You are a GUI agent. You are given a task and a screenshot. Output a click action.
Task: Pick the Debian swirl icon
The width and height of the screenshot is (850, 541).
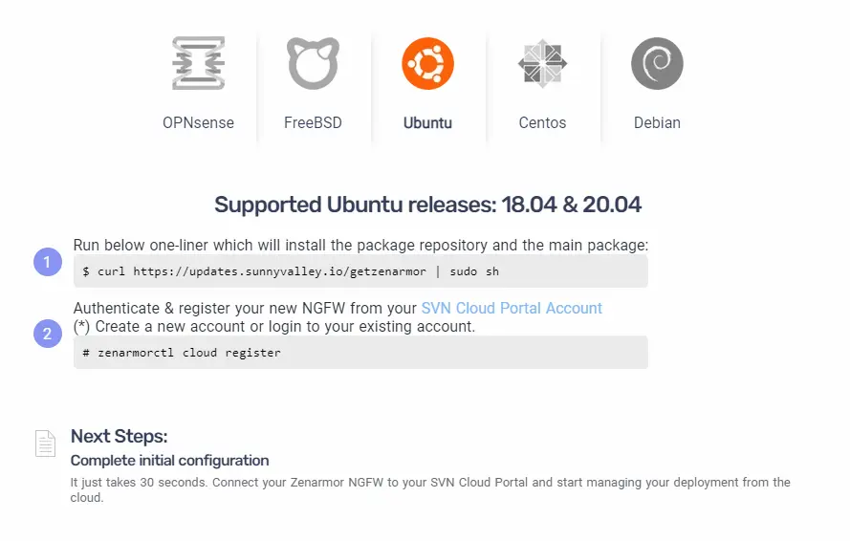point(657,63)
